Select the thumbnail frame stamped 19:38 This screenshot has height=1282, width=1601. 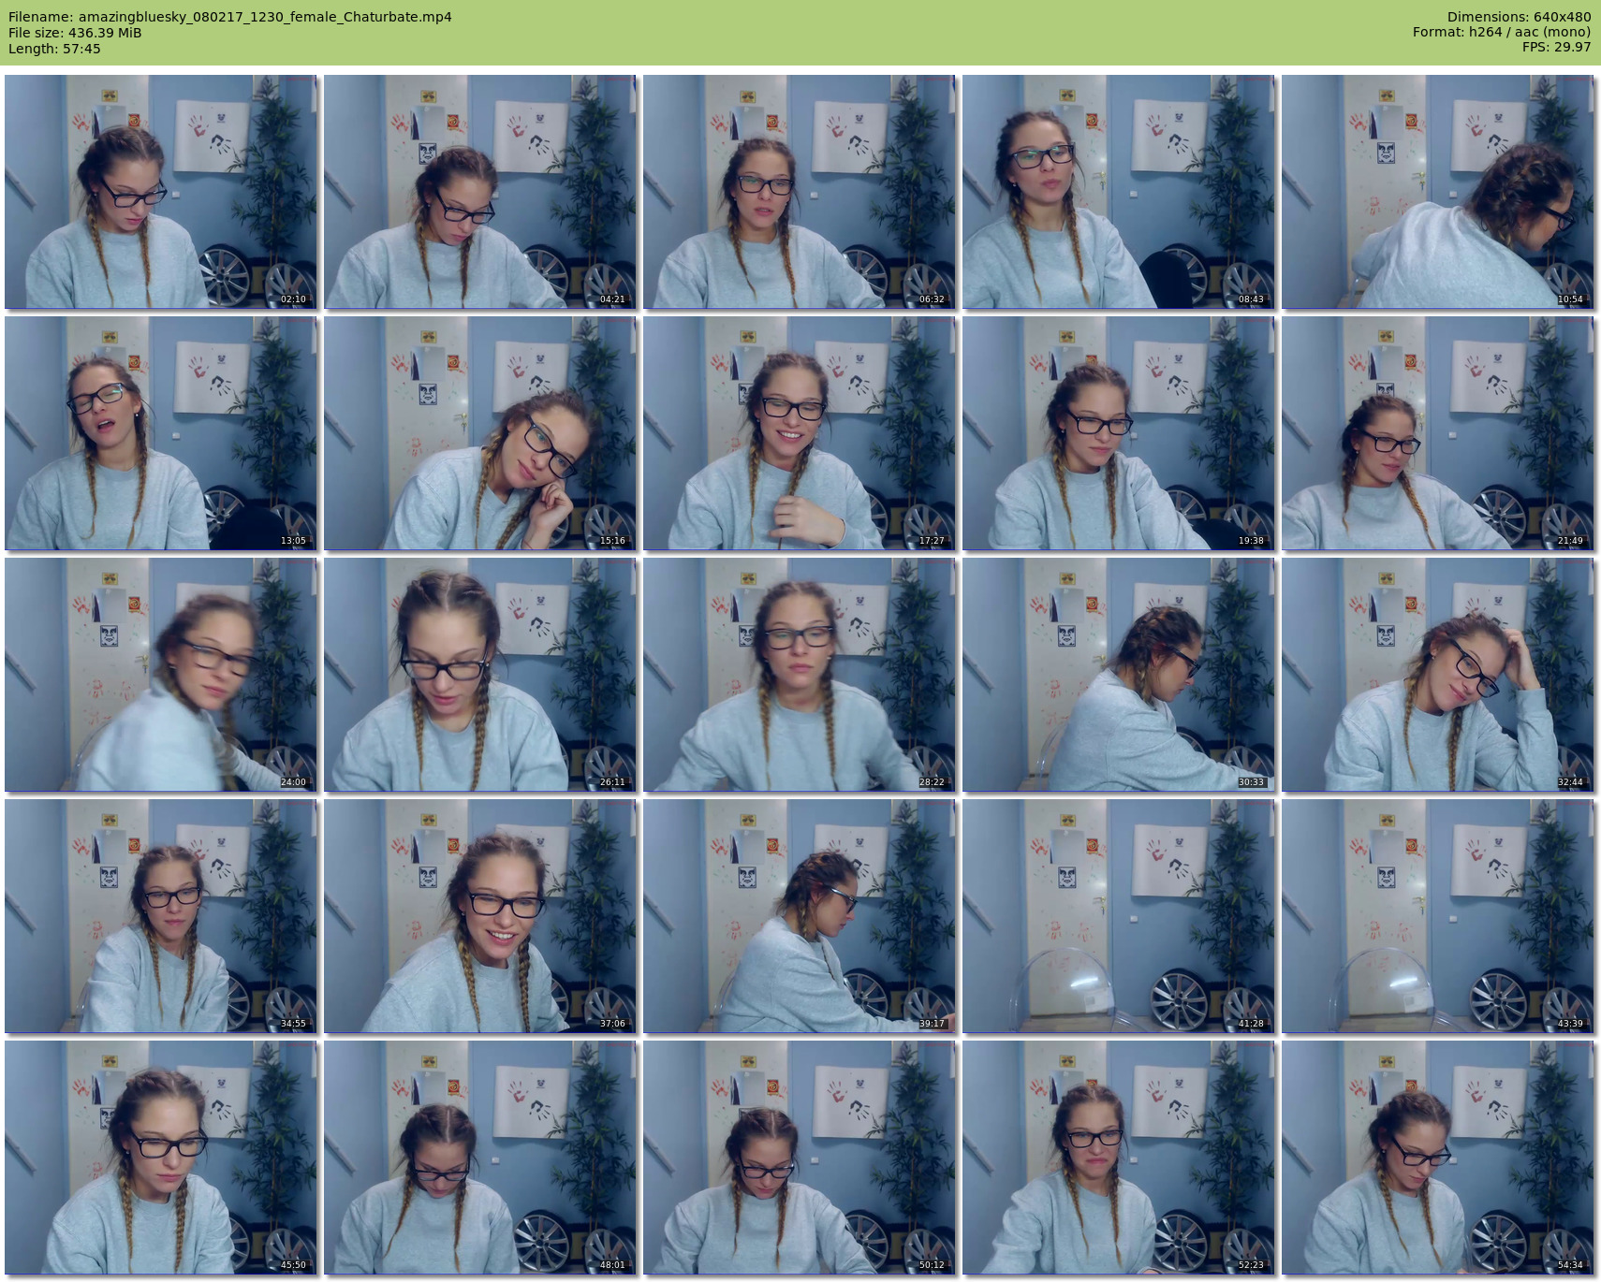[1119, 433]
